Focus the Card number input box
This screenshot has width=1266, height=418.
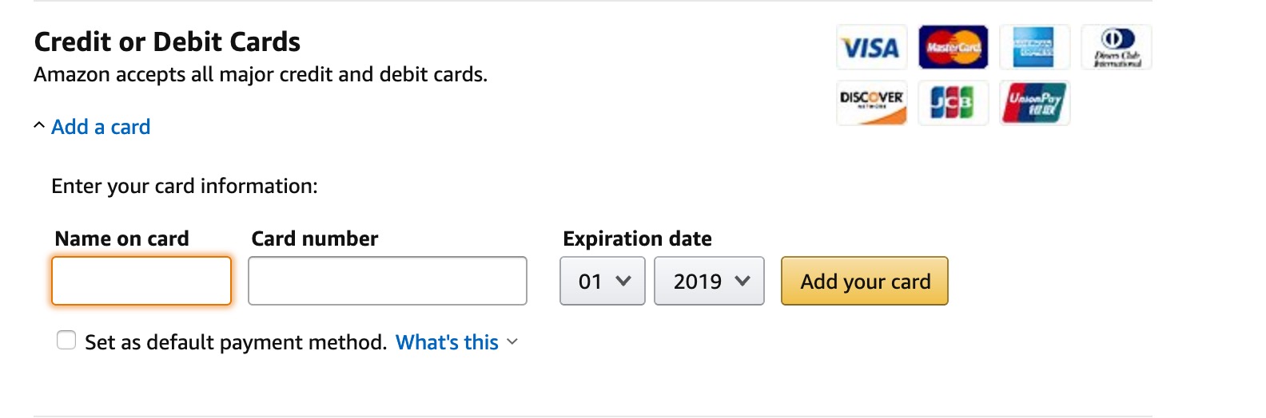(388, 281)
